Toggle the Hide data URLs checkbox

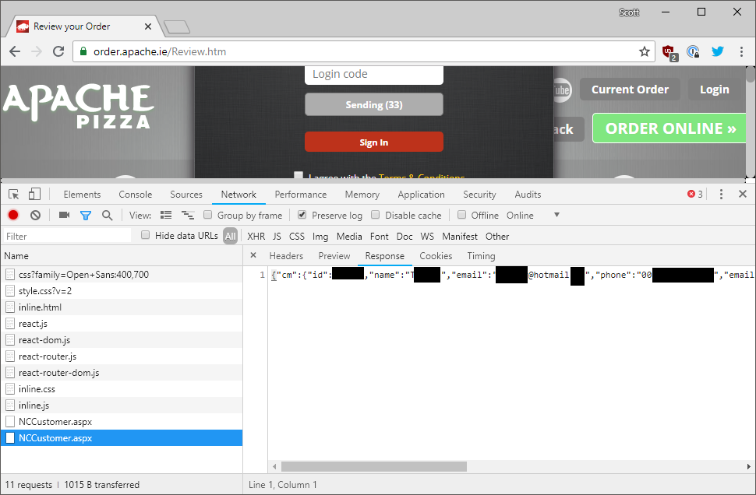pos(146,234)
